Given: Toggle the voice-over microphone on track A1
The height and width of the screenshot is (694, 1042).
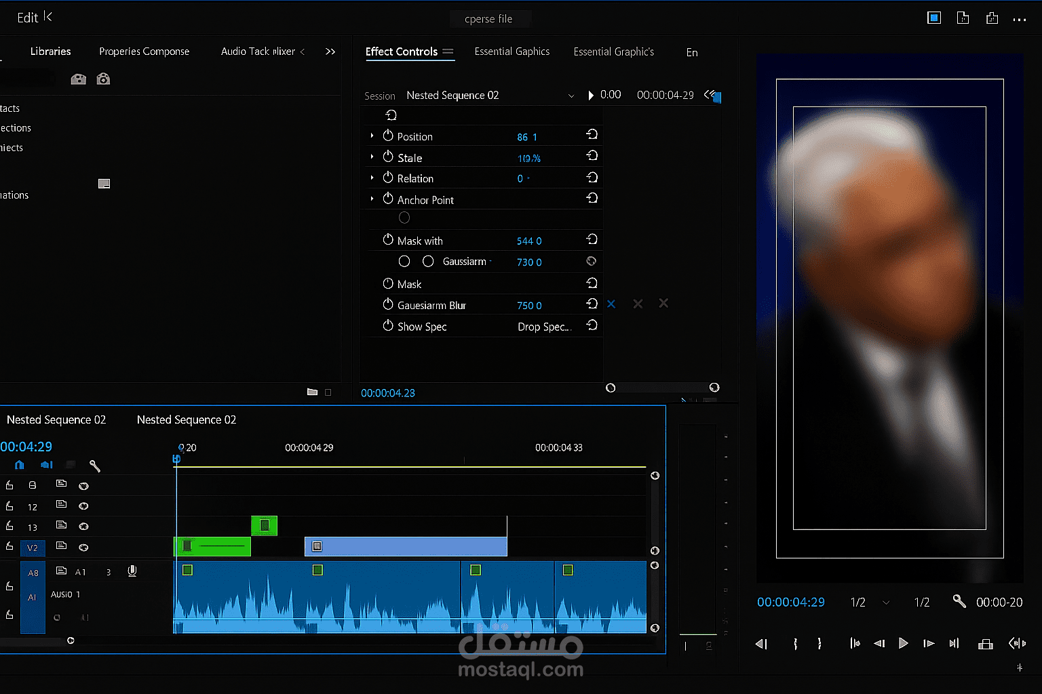Looking at the screenshot, I should pyautogui.click(x=132, y=571).
